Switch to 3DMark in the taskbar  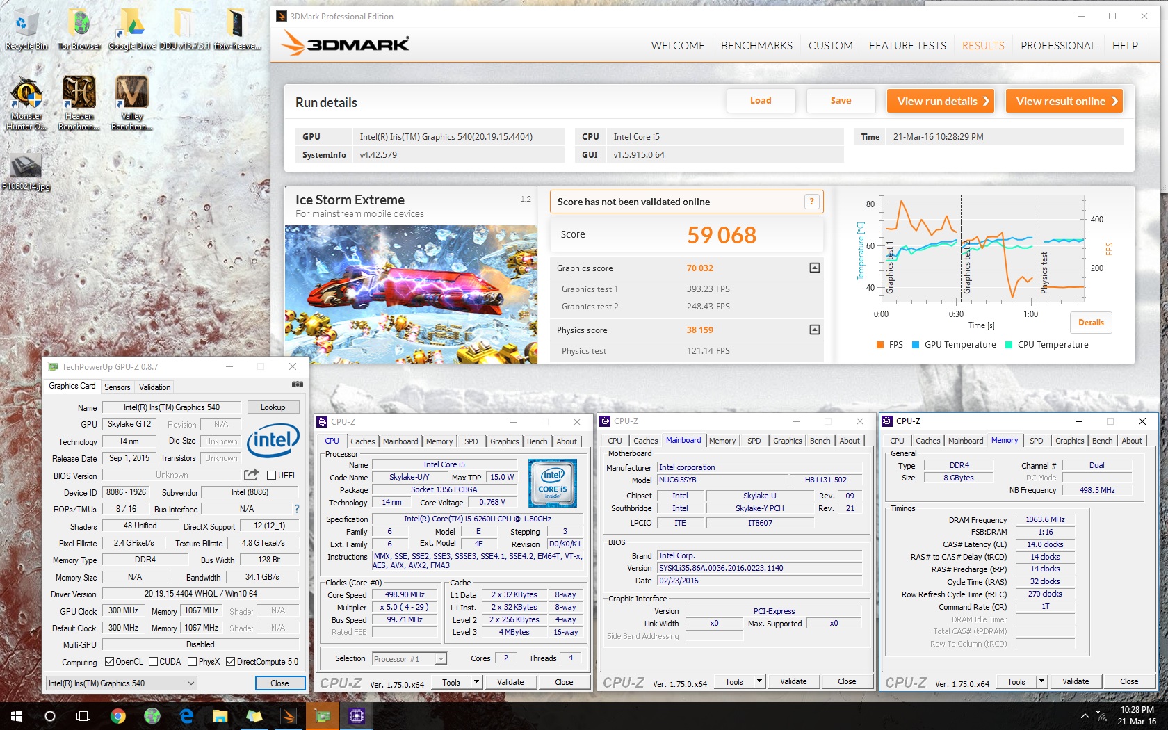tap(289, 715)
